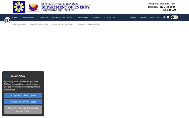Click the round plug icon badge
This screenshot has width=189, height=118.
[7, 20]
